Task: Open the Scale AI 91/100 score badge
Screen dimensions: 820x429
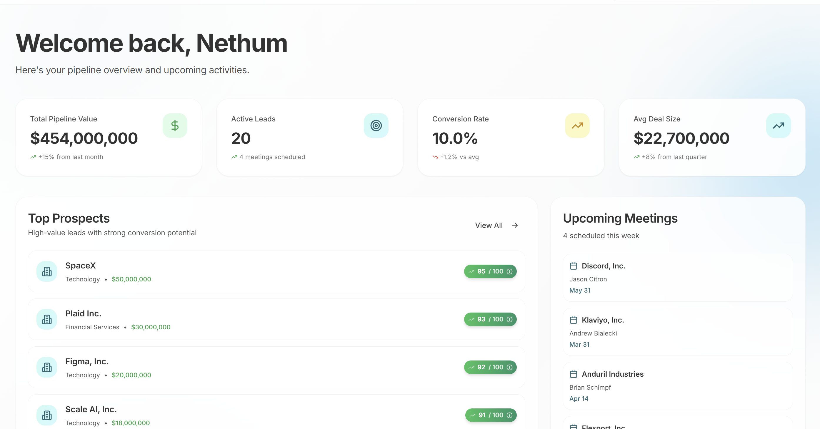Action: click(491, 415)
